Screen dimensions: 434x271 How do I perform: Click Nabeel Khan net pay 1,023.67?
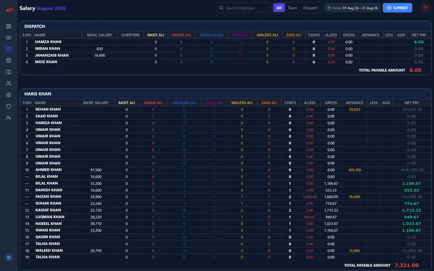[412, 224]
